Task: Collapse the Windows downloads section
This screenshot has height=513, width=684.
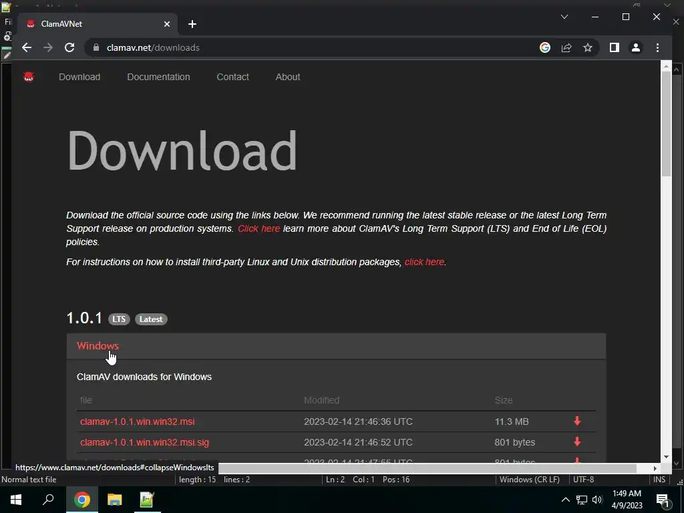Action: coord(98,346)
